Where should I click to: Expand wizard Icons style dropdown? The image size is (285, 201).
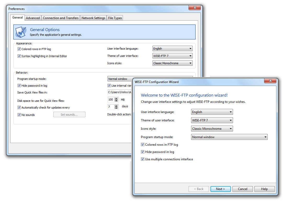coord(212,129)
